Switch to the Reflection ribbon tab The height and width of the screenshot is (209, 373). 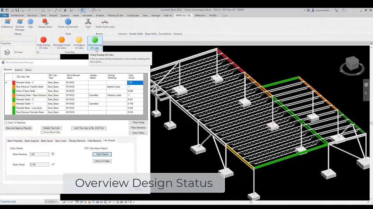point(200,15)
